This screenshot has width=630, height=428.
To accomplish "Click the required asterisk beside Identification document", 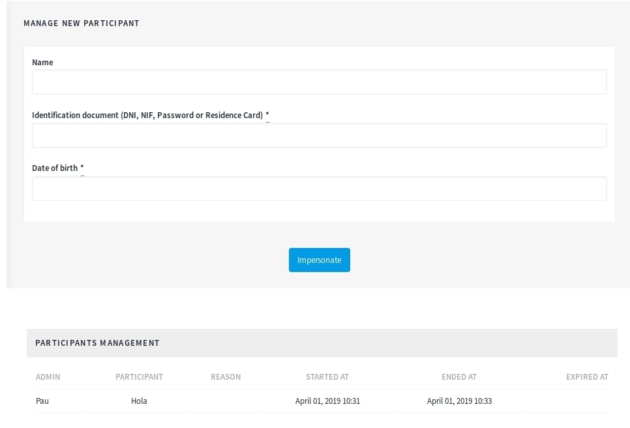I will (267, 115).
